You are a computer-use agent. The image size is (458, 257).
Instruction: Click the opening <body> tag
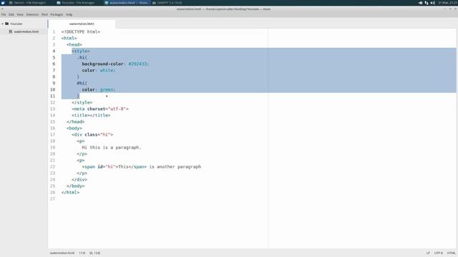(74, 128)
